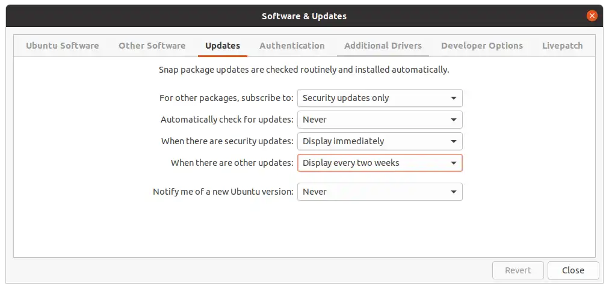Select the Updates tab

223,46
